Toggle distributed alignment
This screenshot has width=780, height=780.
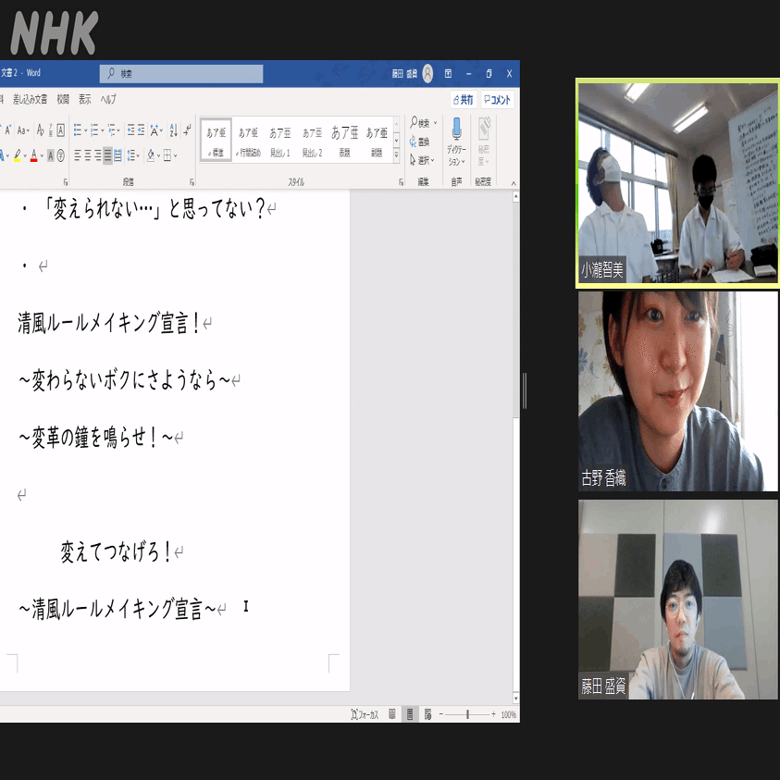pyautogui.click(x=118, y=156)
